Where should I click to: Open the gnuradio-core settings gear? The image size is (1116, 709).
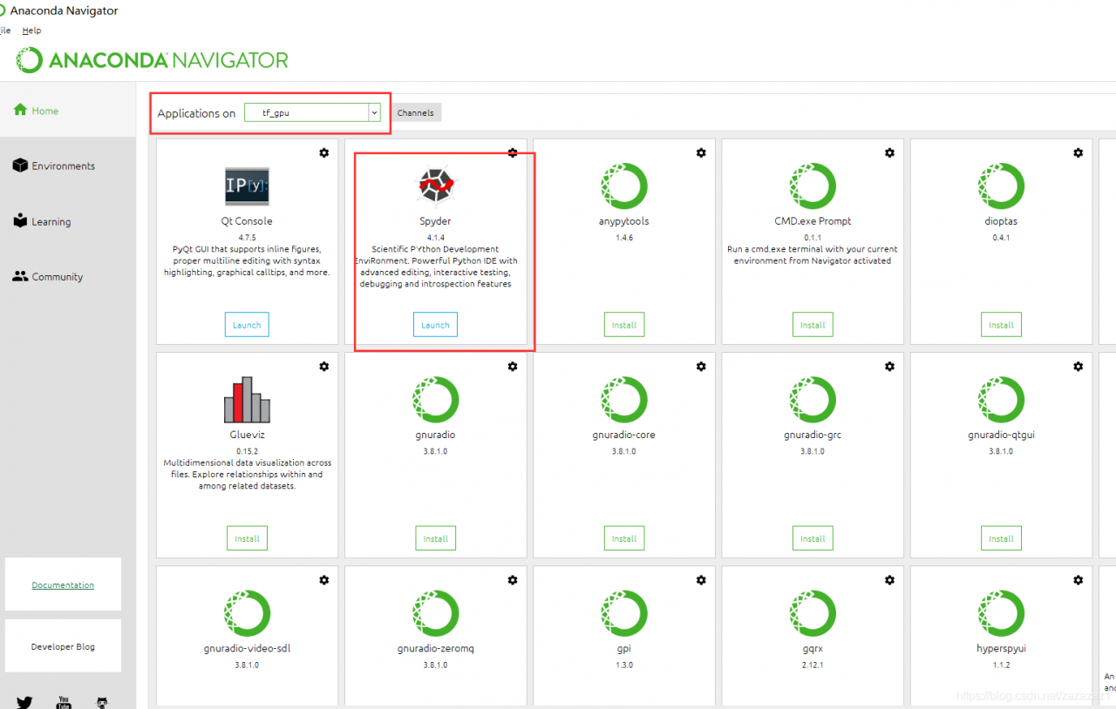pyautogui.click(x=701, y=367)
